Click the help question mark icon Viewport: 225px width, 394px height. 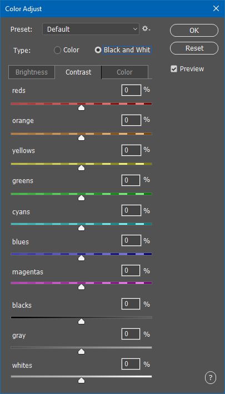pos(210,377)
